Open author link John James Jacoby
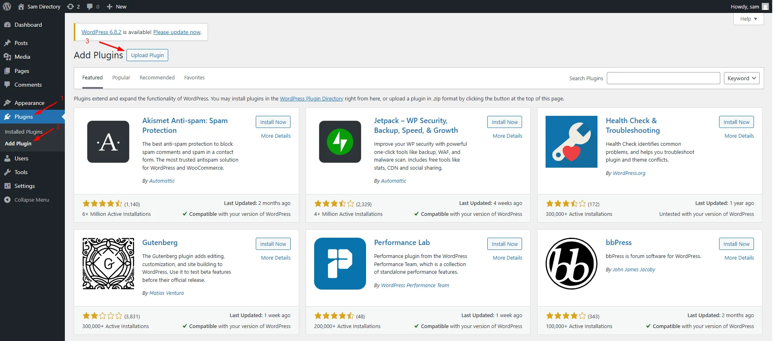The image size is (773, 341). [634, 269]
